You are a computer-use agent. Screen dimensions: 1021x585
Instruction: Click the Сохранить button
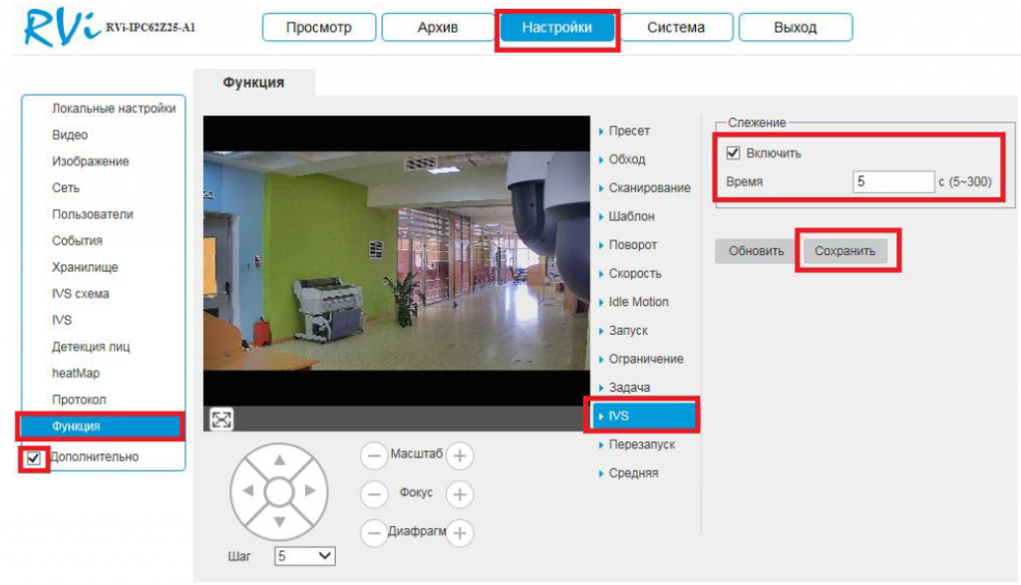[x=845, y=251]
